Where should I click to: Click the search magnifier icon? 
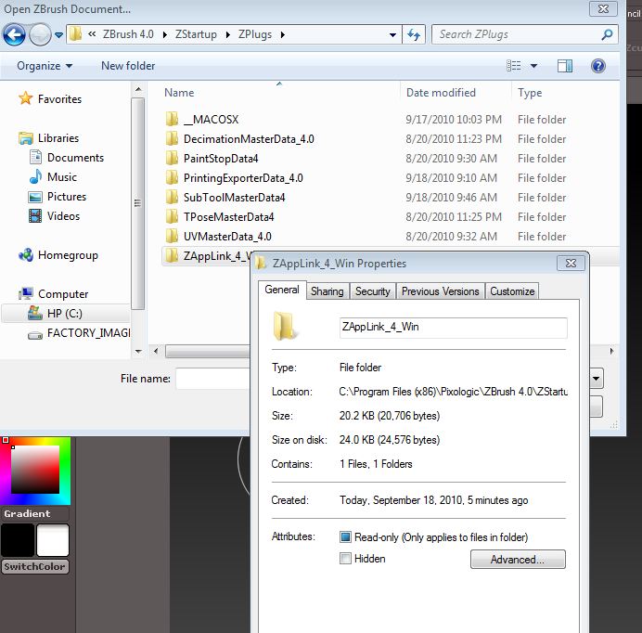(607, 34)
